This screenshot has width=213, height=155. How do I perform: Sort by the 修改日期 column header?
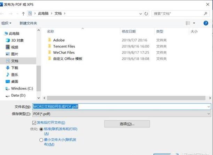[x=129, y=32]
